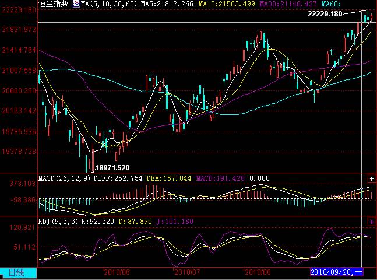
Task: Expand the KDJ panel plus button
Action: 372,222
